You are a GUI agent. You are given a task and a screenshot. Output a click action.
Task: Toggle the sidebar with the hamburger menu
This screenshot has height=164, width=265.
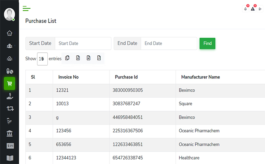26,8
